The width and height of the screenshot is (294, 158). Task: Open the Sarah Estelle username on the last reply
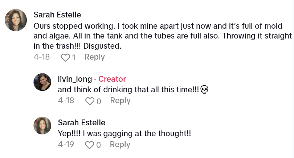pos(81,122)
